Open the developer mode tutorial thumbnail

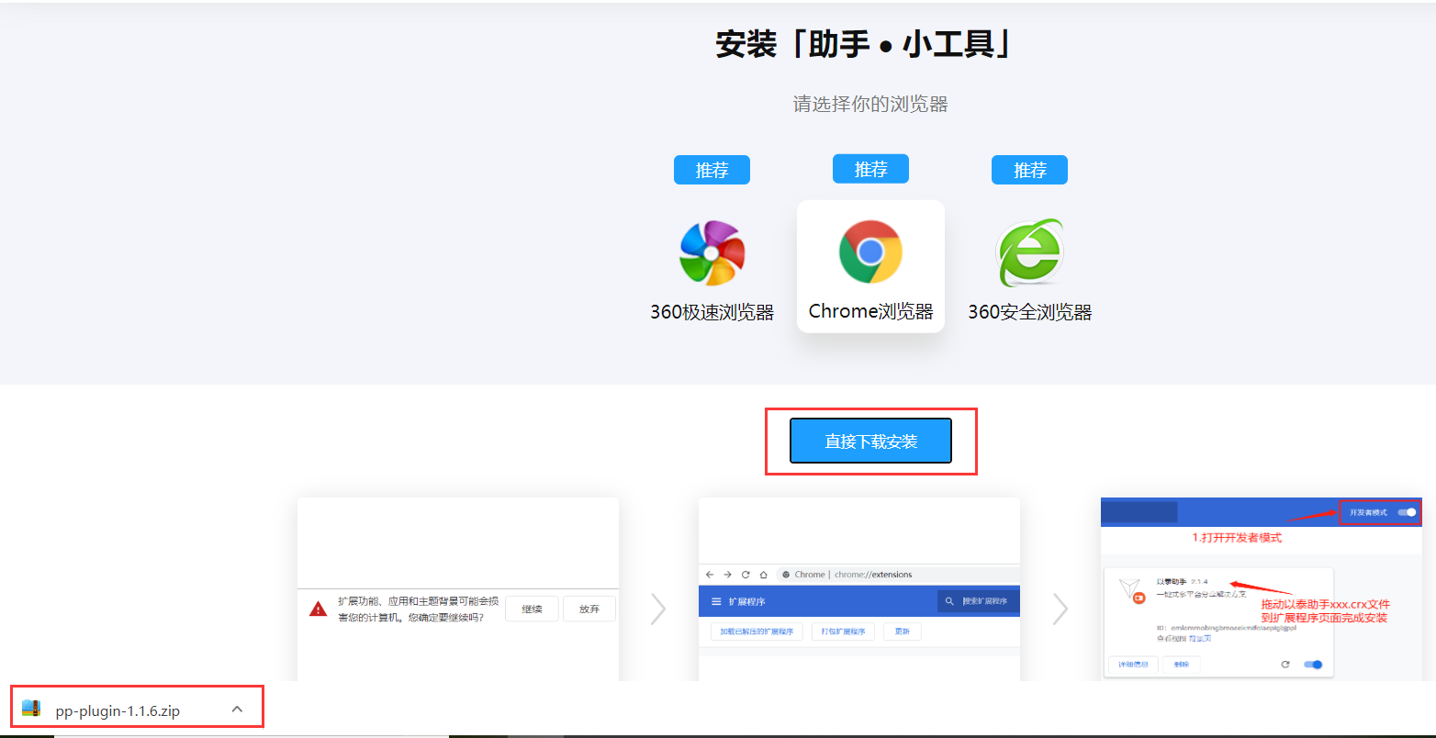pyautogui.click(x=1261, y=589)
